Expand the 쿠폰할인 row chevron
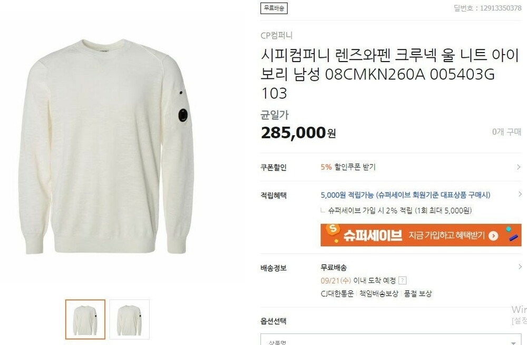 tap(519, 167)
